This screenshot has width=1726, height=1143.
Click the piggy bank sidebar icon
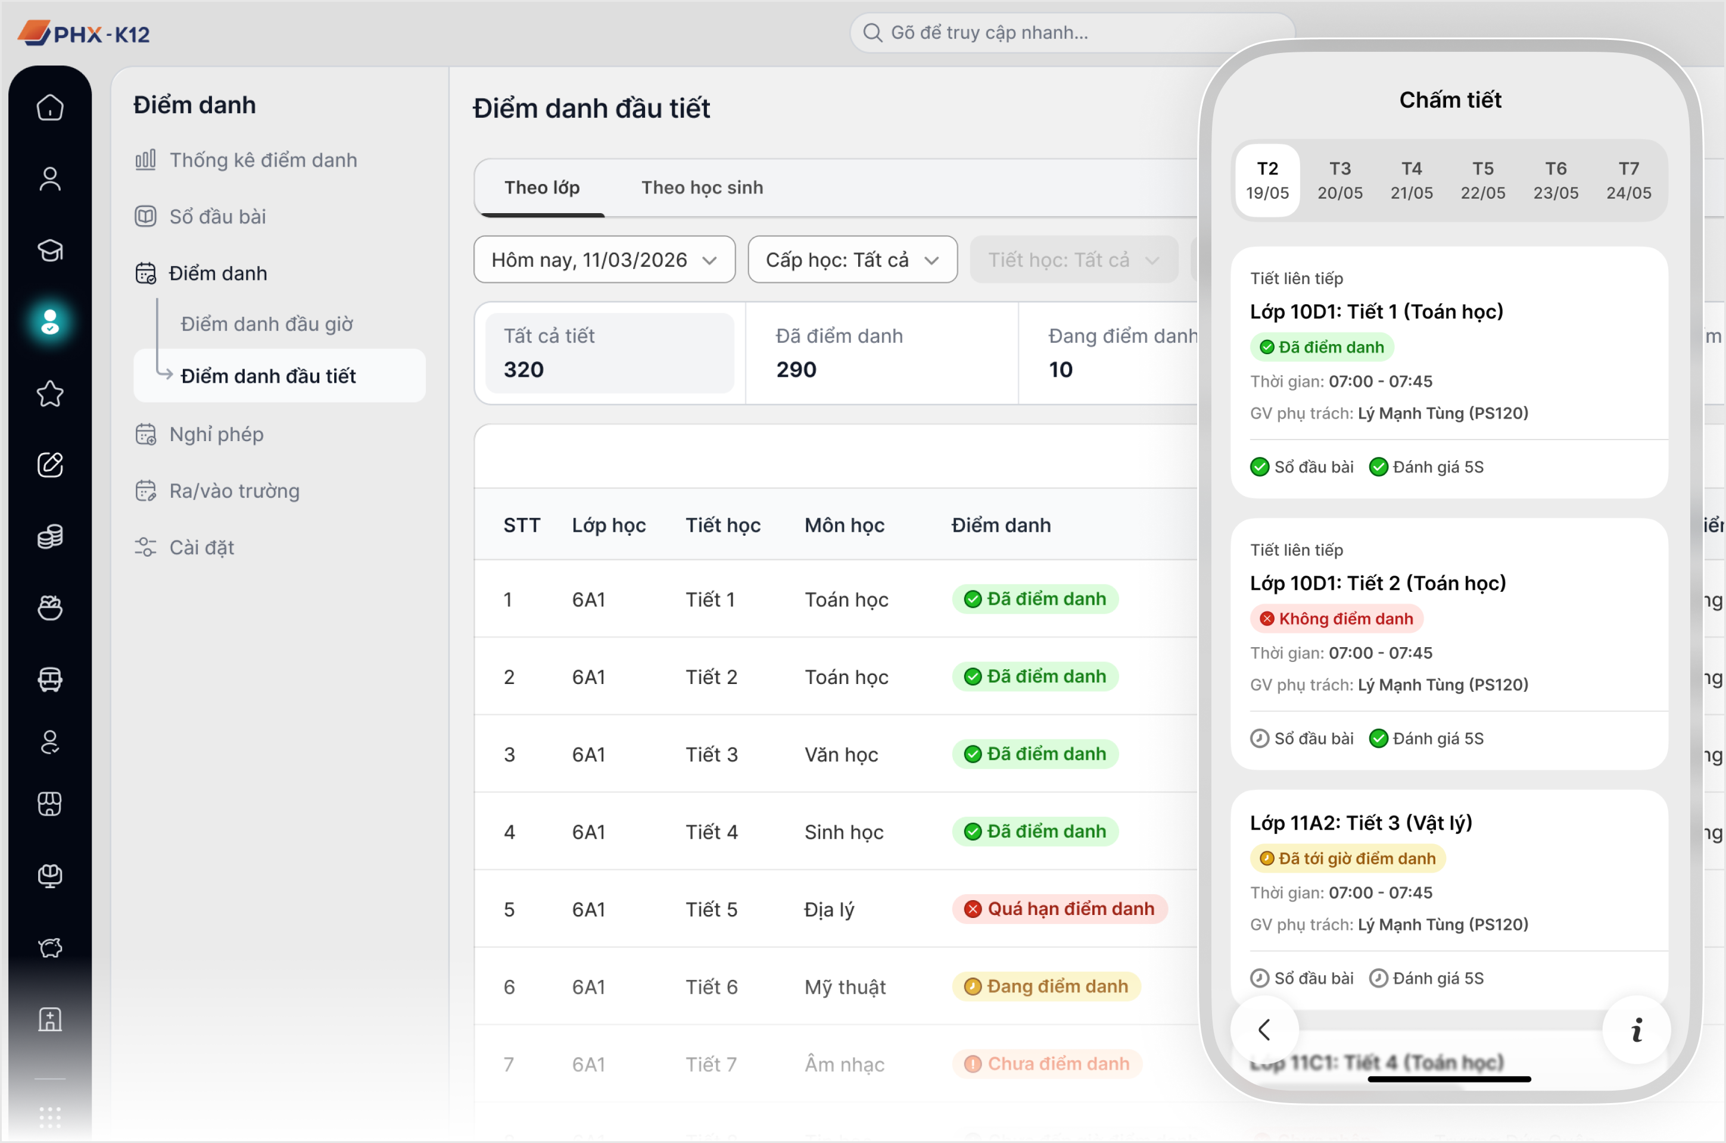pos(49,947)
